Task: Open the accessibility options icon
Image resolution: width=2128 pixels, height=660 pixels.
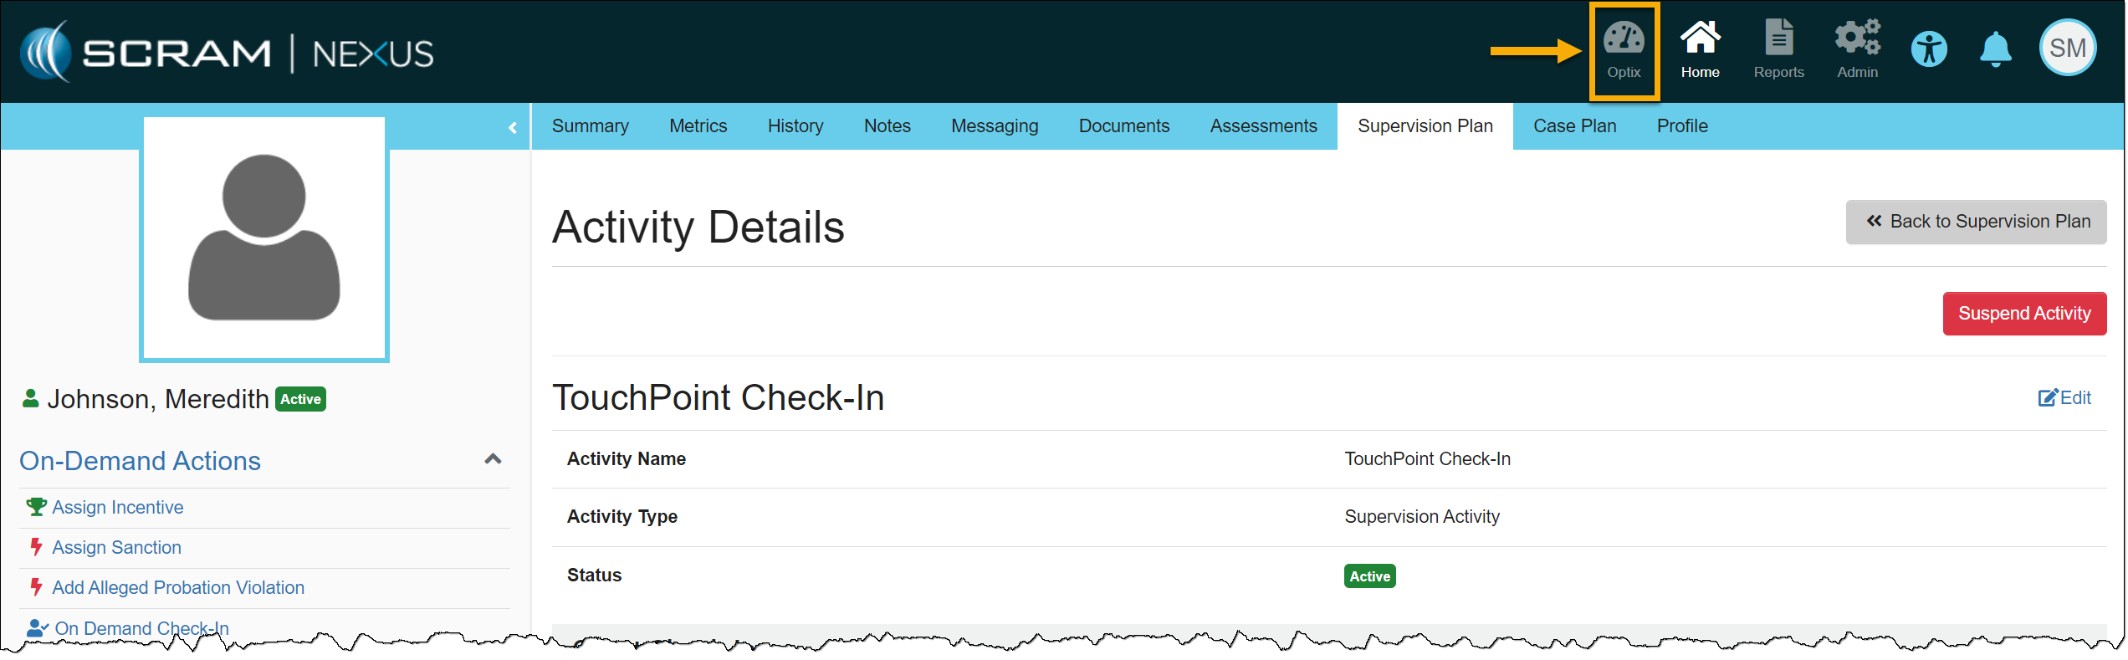Action: click(x=1929, y=49)
